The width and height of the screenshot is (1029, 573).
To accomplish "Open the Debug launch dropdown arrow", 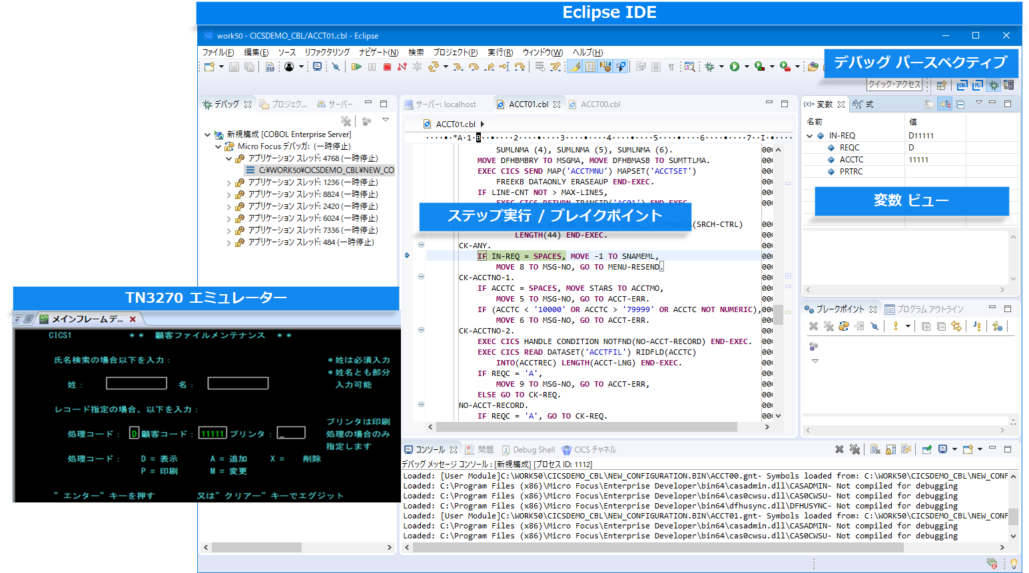I will [721, 67].
